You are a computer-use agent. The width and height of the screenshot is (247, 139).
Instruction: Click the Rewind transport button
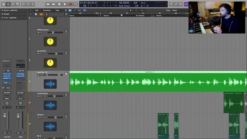coord(48,4)
